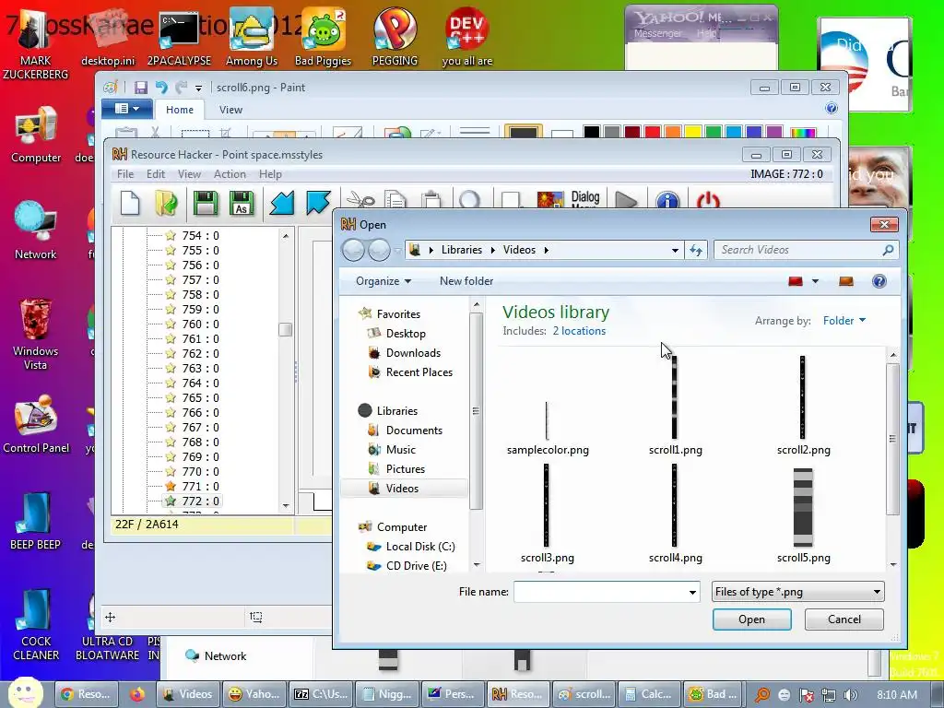The width and height of the screenshot is (944, 708).
Task: Click the Dialog Menu toolbar button
Action: point(585,199)
